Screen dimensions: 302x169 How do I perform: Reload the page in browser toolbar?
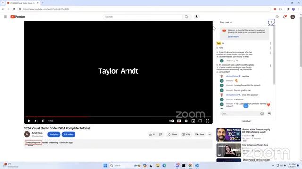coord(14,9)
